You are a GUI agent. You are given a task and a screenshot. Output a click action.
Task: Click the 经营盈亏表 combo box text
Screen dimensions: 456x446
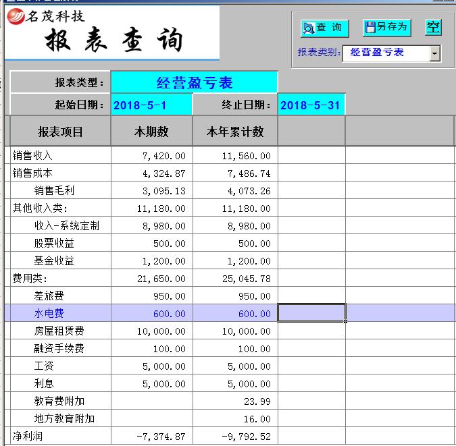(376, 53)
